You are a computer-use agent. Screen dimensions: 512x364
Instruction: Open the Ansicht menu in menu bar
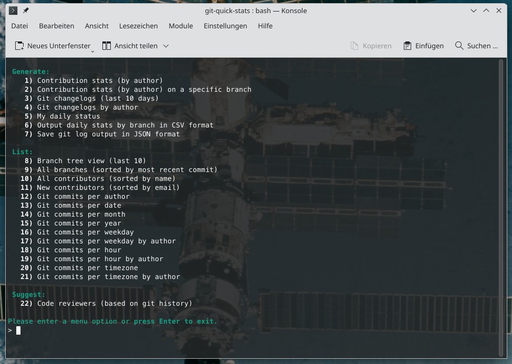point(97,26)
